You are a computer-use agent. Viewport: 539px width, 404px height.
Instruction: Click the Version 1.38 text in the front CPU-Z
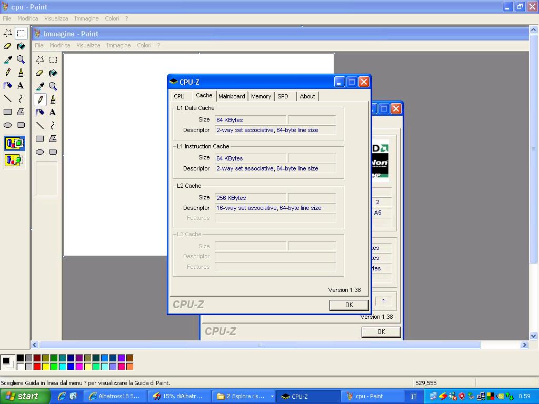tap(344, 290)
